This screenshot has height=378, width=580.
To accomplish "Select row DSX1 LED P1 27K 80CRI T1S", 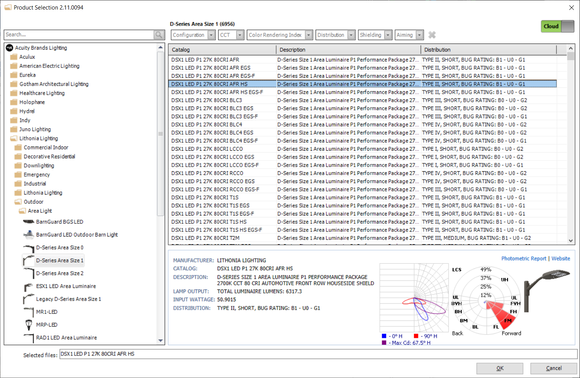I will click(362, 198).
